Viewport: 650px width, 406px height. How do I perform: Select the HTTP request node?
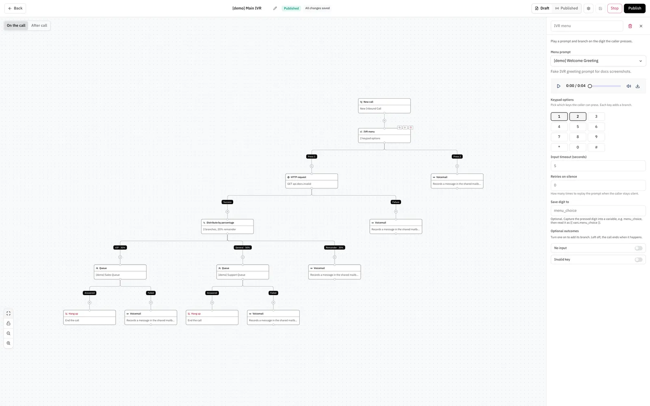coord(312,181)
